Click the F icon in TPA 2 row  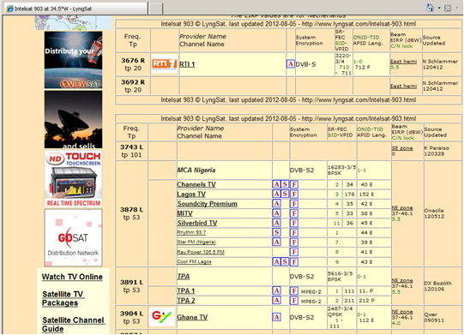pyautogui.click(x=294, y=301)
